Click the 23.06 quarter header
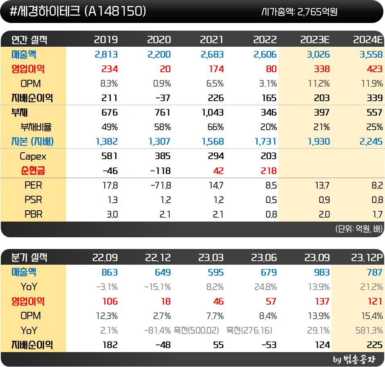Screen dimensions: 385x367 click(264, 257)
